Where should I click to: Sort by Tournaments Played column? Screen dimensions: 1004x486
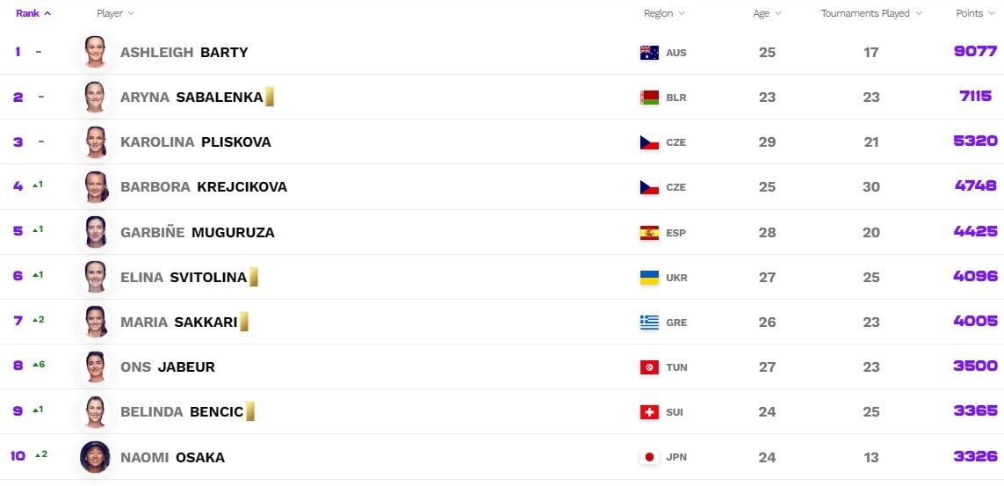(871, 13)
